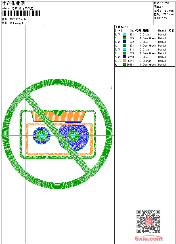Click the Dark Green swatch in stop row 2
Screen dimensions: 176x244
click(x=124, y=38)
